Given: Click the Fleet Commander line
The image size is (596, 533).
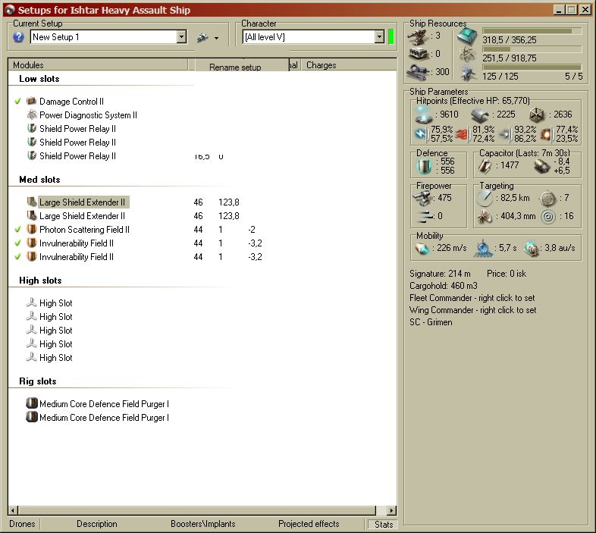Looking at the screenshot, I should (x=472, y=298).
